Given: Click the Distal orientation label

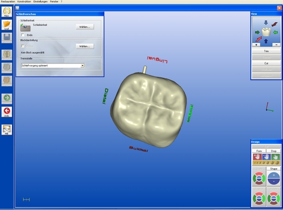Looking at the screenshot, I should point(105,96).
